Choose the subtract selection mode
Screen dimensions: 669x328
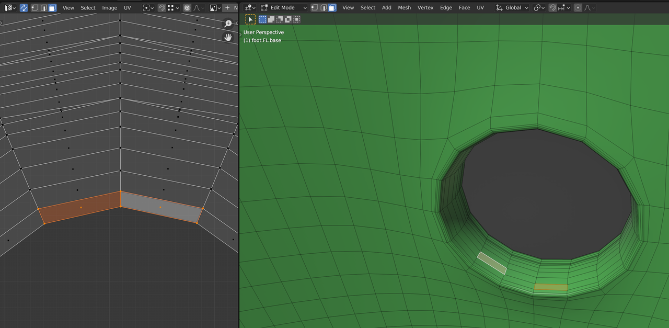coord(280,19)
